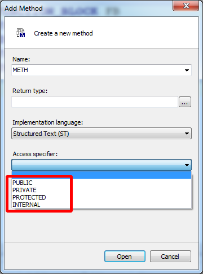This screenshot has height=274, width=203.
Task: Close the Add Method dialog window
Action: pyautogui.click(x=186, y=6)
